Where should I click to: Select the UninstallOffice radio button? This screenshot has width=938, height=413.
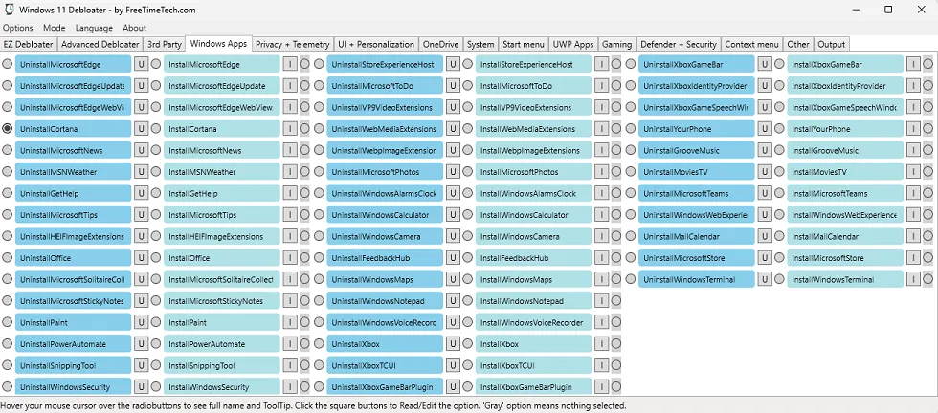(8, 258)
